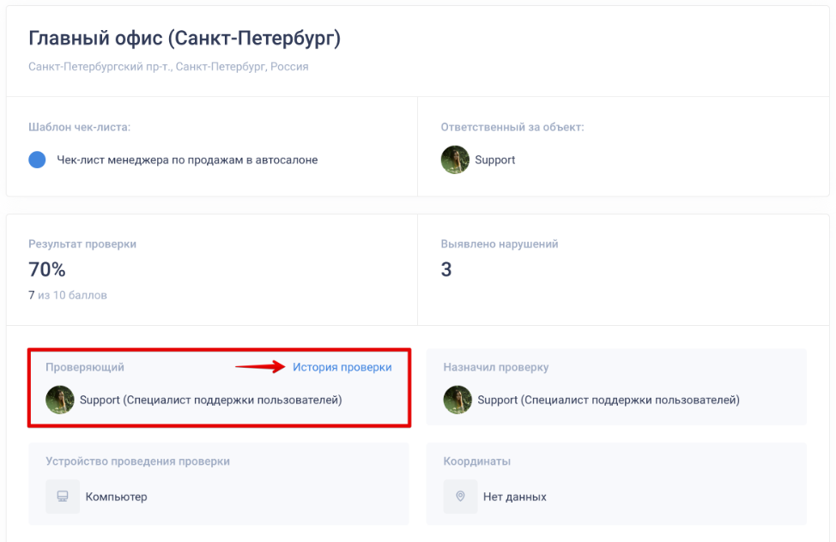Open checklist Чек-лист менеджера по продажам
The image size is (836, 542).
187,160
